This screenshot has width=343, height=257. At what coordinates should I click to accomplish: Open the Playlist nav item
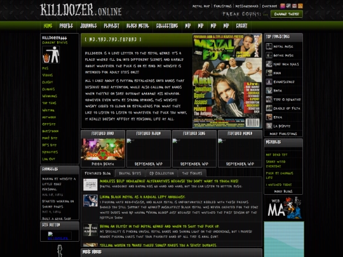tap(111, 26)
